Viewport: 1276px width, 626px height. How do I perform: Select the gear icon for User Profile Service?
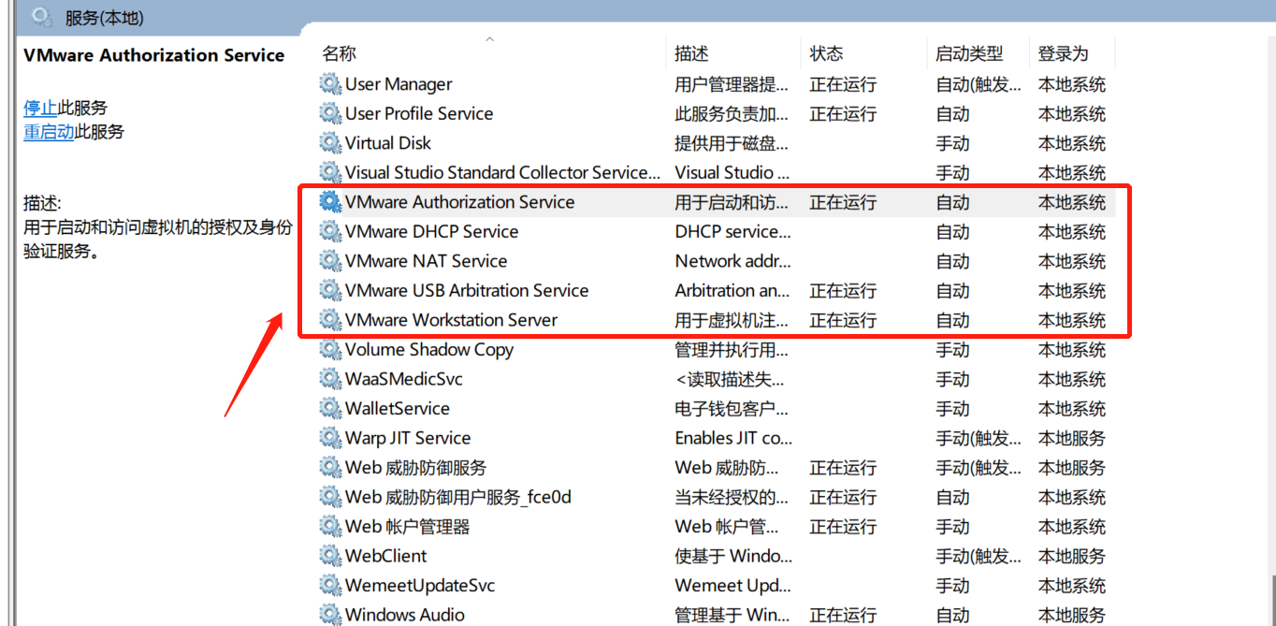[330, 113]
